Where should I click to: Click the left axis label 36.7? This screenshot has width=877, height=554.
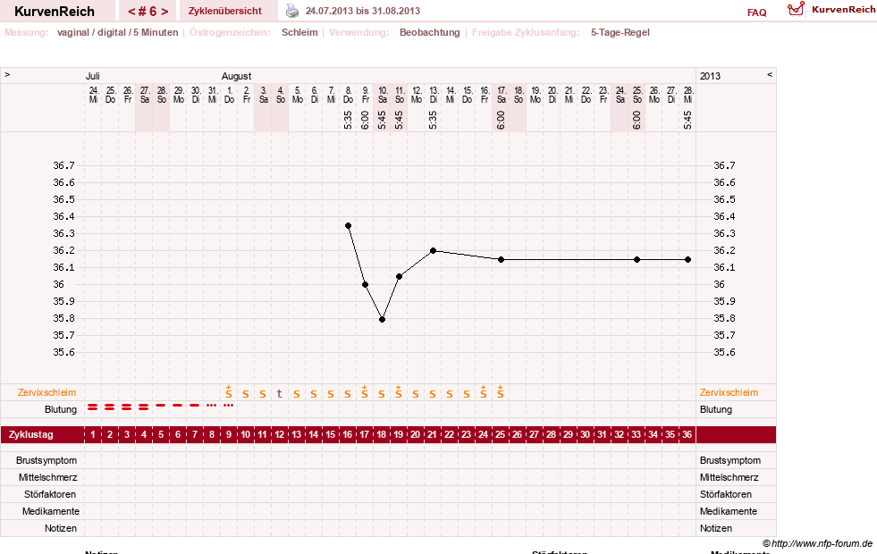63,165
